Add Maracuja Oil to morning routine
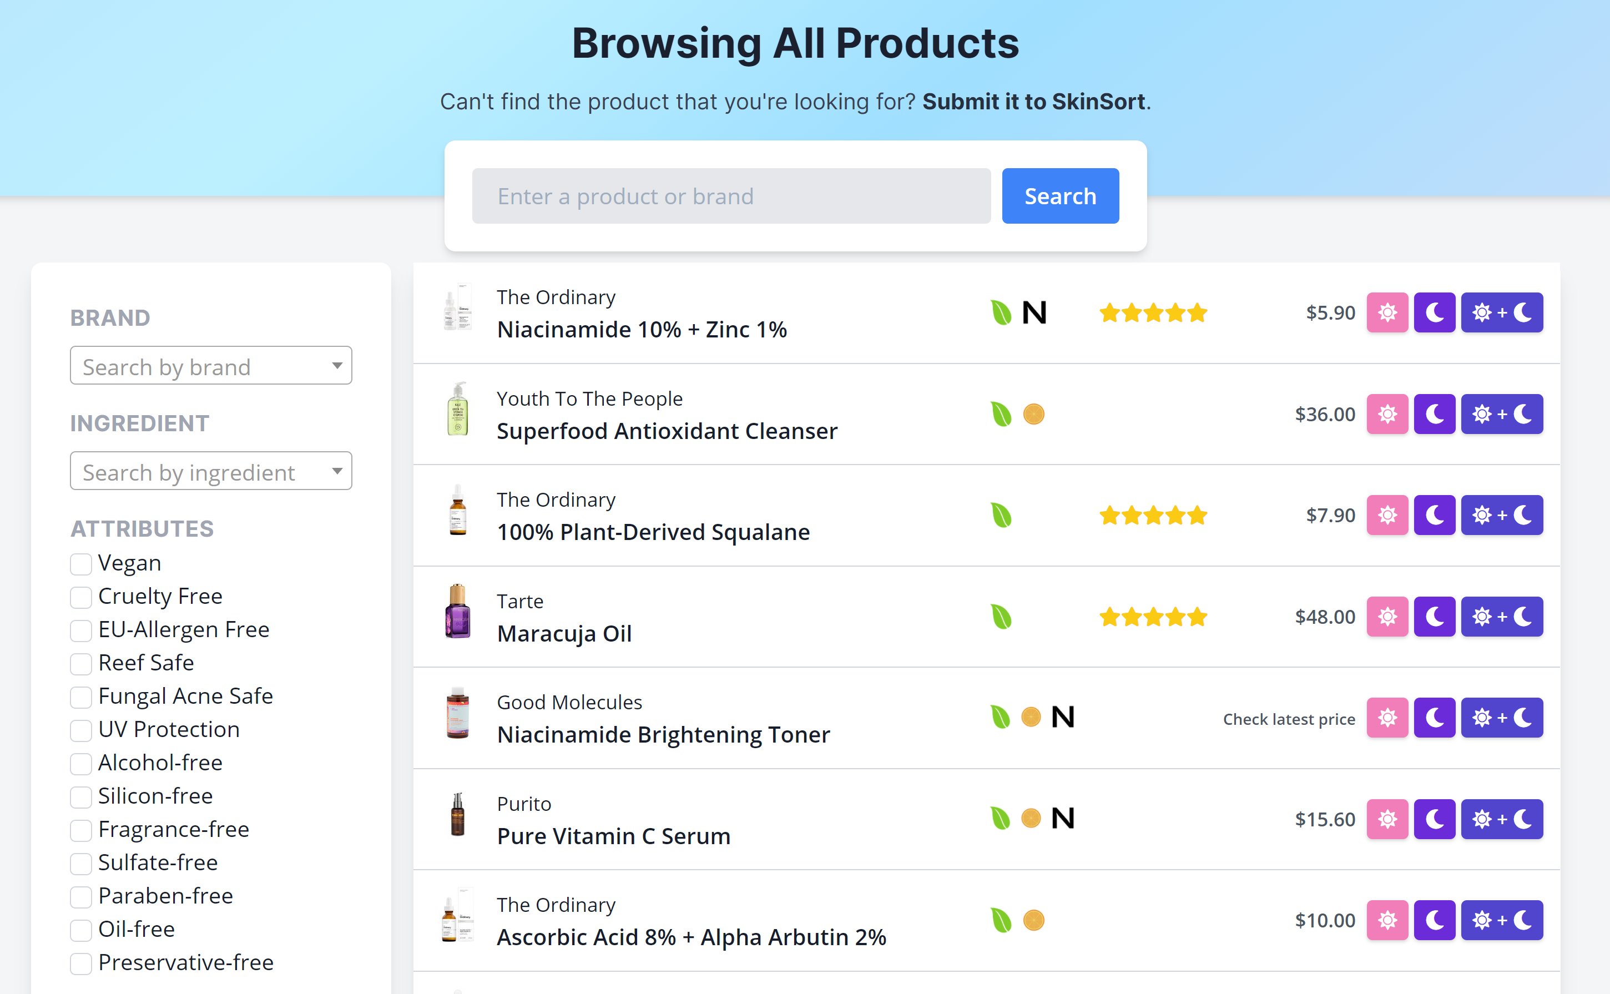The height and width of the screenshot is (994, 1610). [x=1387, y=617]
